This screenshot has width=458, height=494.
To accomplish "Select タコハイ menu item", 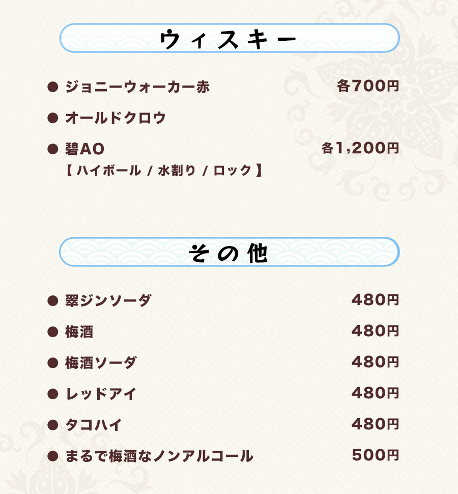I will point(94,425).
